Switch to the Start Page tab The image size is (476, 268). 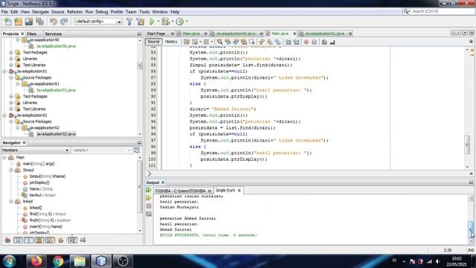[x=156, y=33]
